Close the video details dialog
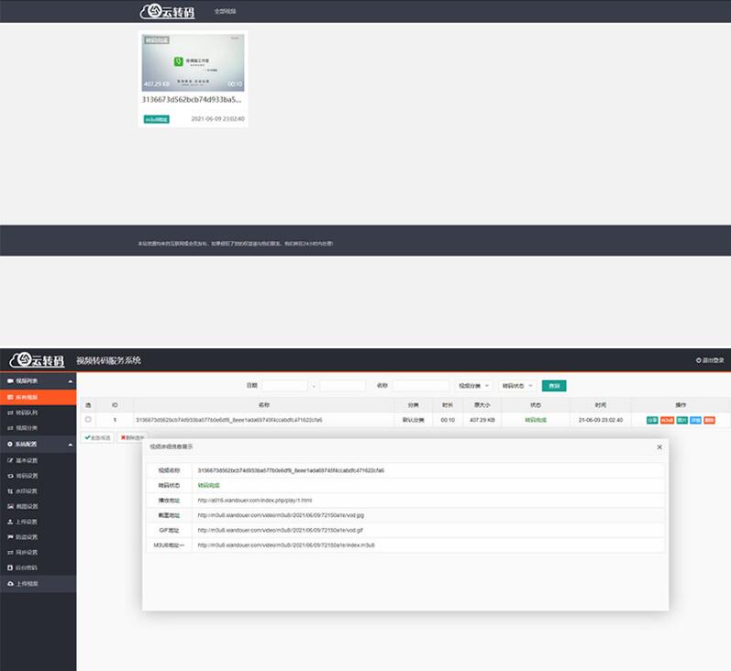Image resolution: width=731 pixels, height=671 pixels. (659, 446)
